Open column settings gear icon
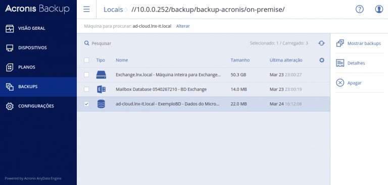This screenshot has height=185, width=388. click(x=322, y=60)
